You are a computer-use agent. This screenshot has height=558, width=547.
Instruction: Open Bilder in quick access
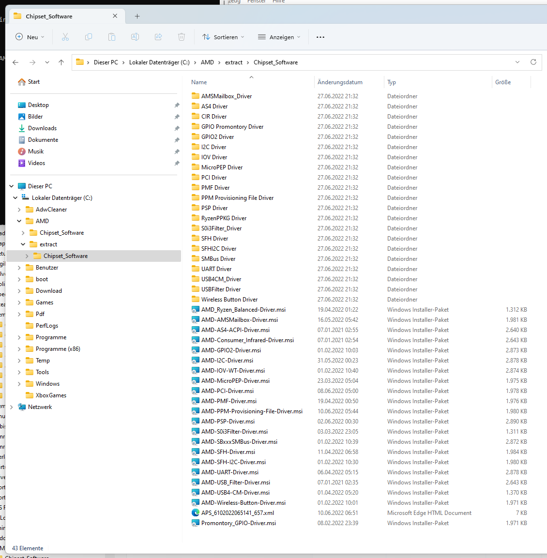tap(30, 117)
